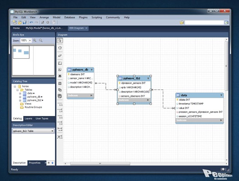Image resolution: width=239 pixels, height=181 pixels.
Task: Click the open file toolbar icon
Action: pyautogui.click(x=20, y=22)
